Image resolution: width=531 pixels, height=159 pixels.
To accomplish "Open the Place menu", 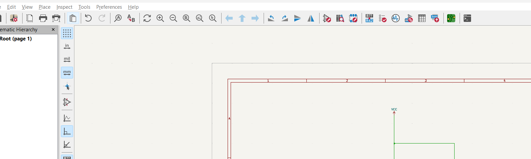I will [x=44, y=7].
